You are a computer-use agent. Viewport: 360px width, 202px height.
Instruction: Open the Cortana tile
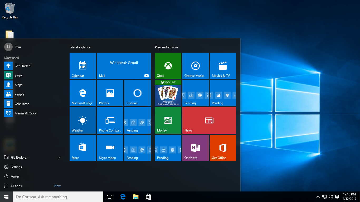coord(138,93)
